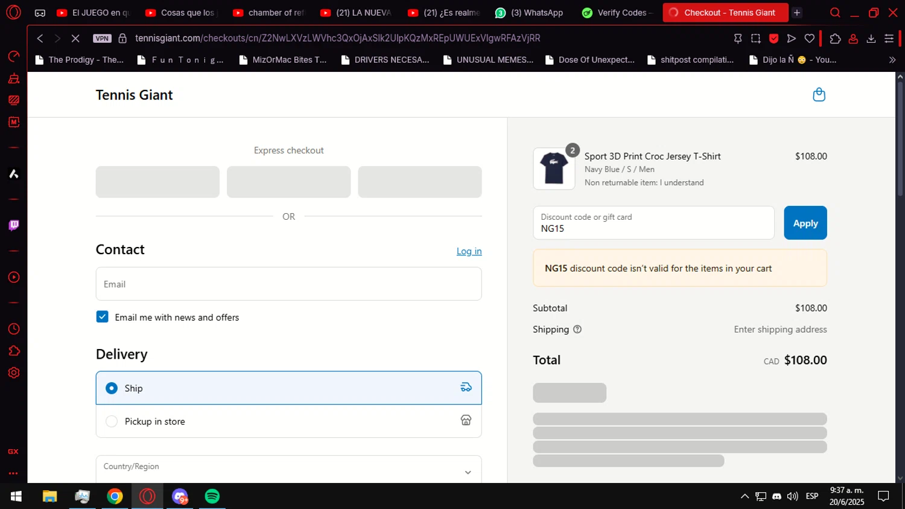The width and height of the screenshot is (905, 509).
Task: Open the workspaces controller icon by tabs
Action: click(x=40, y=13)
